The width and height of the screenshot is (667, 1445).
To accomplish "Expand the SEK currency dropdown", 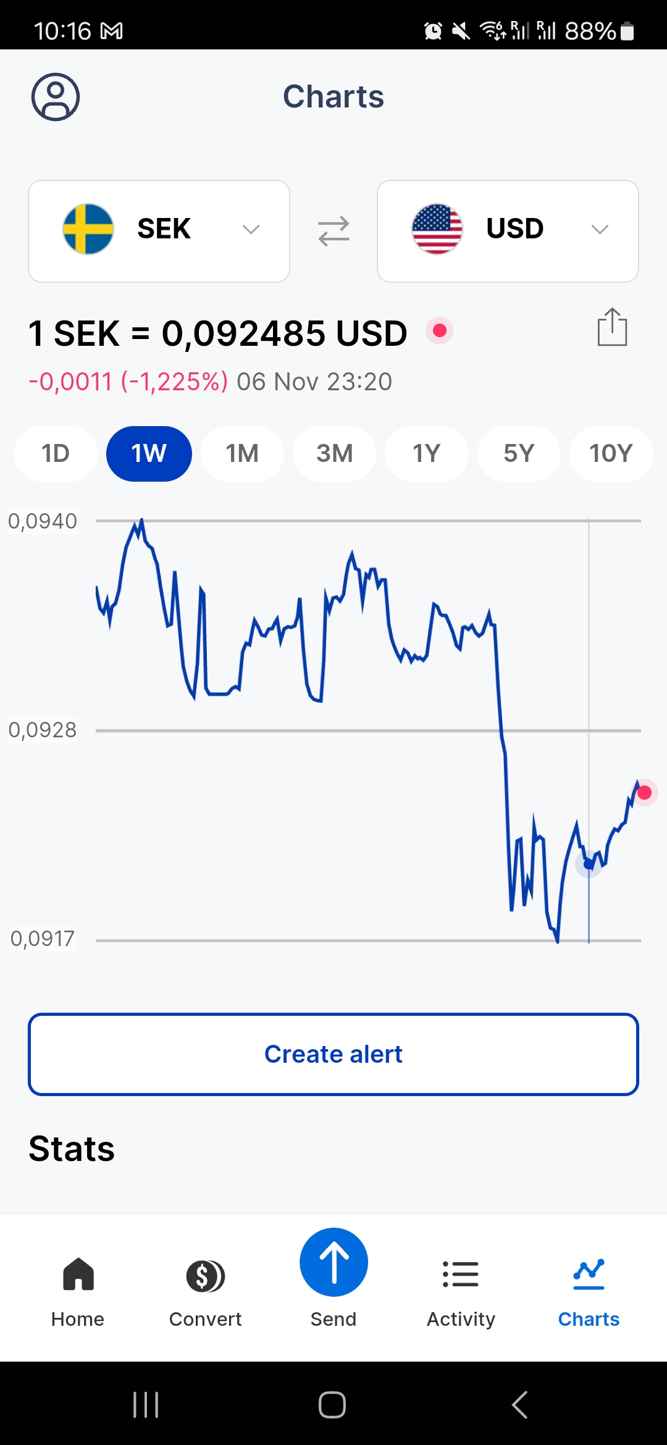I will click(x=159, y=231).
